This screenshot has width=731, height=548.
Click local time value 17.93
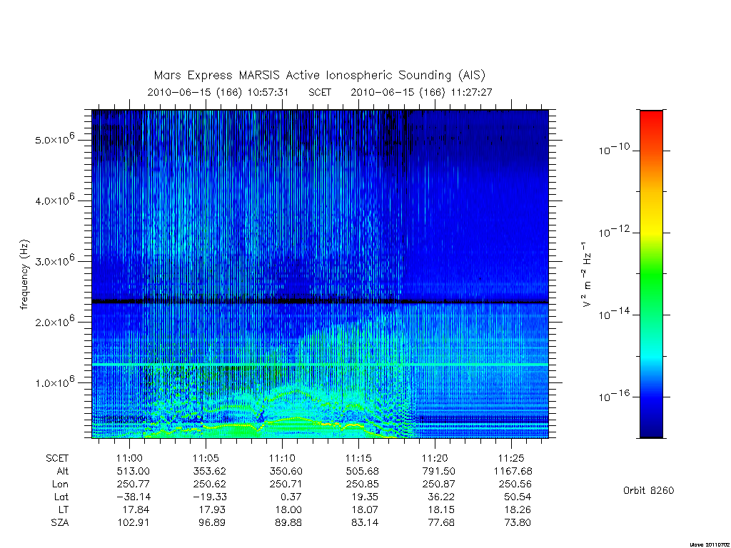click(x=212, y=509)
